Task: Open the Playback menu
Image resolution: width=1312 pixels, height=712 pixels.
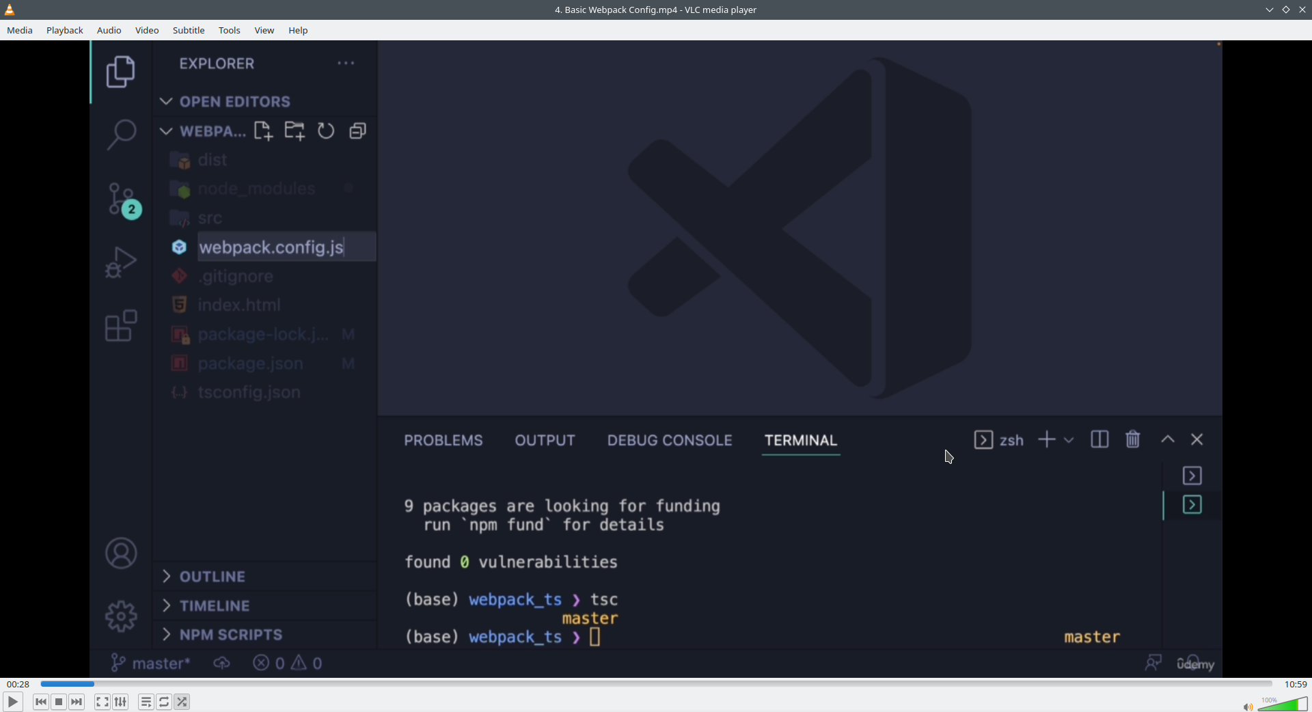Action: (65, 30)
